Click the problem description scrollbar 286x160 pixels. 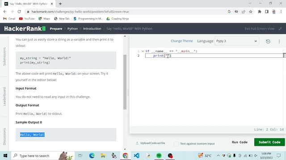(x=125, y=82)
